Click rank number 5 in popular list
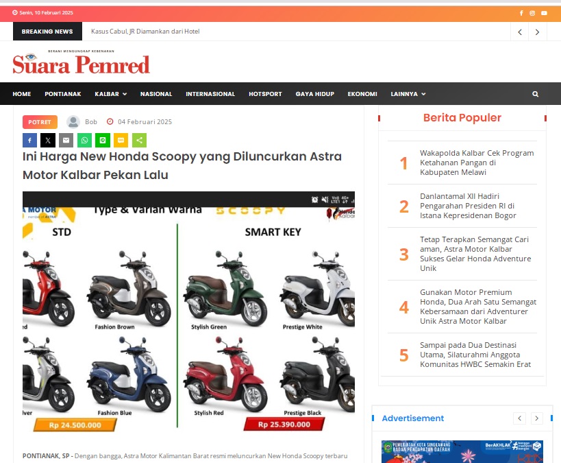The image size is (561, 463). click(x=404, y=355)
